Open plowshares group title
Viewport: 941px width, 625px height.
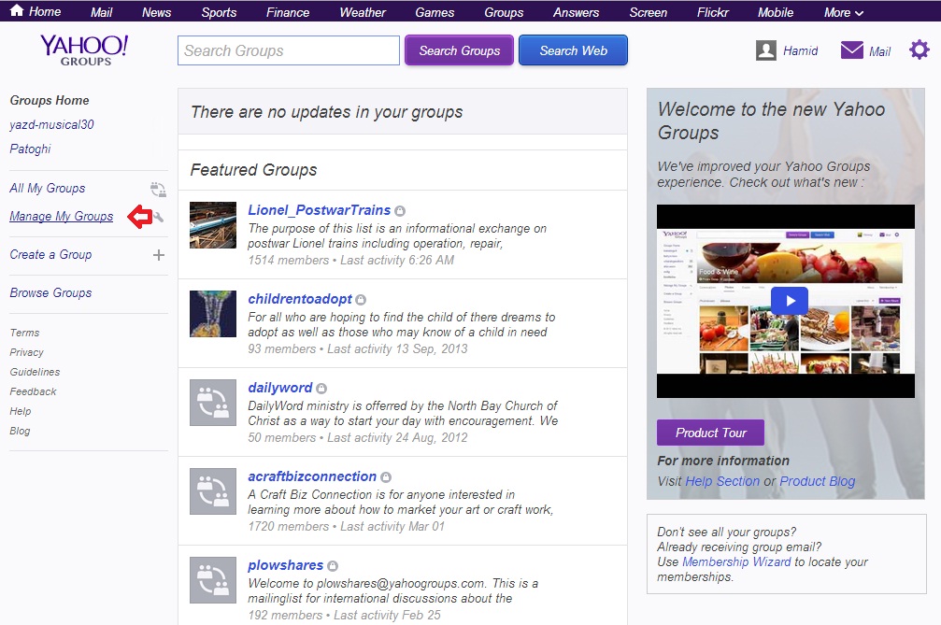click(286, 565)
